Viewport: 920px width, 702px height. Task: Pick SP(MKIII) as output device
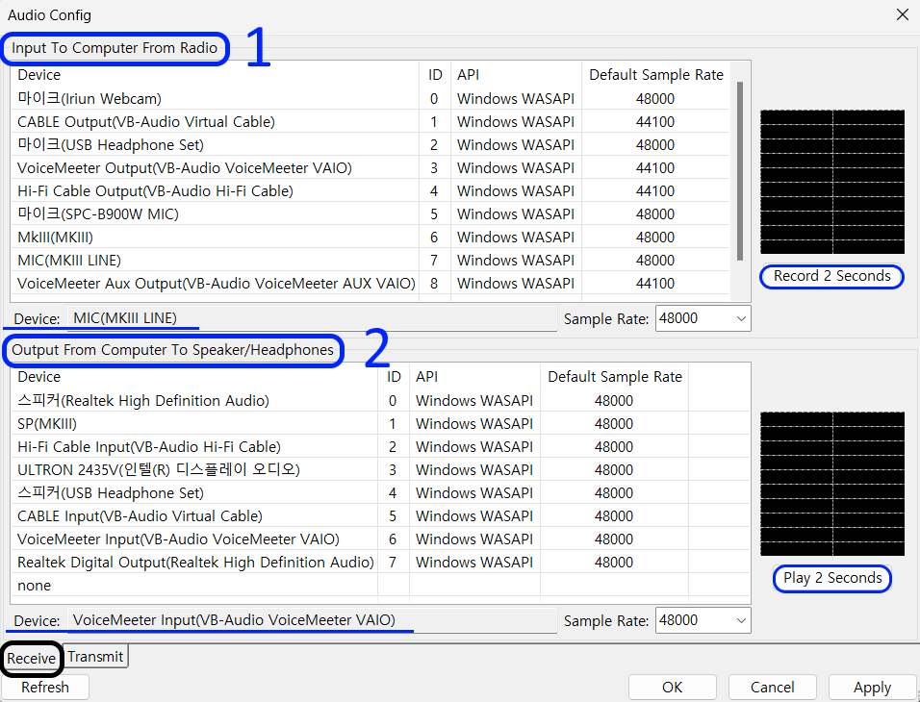[x=47, y=423]
